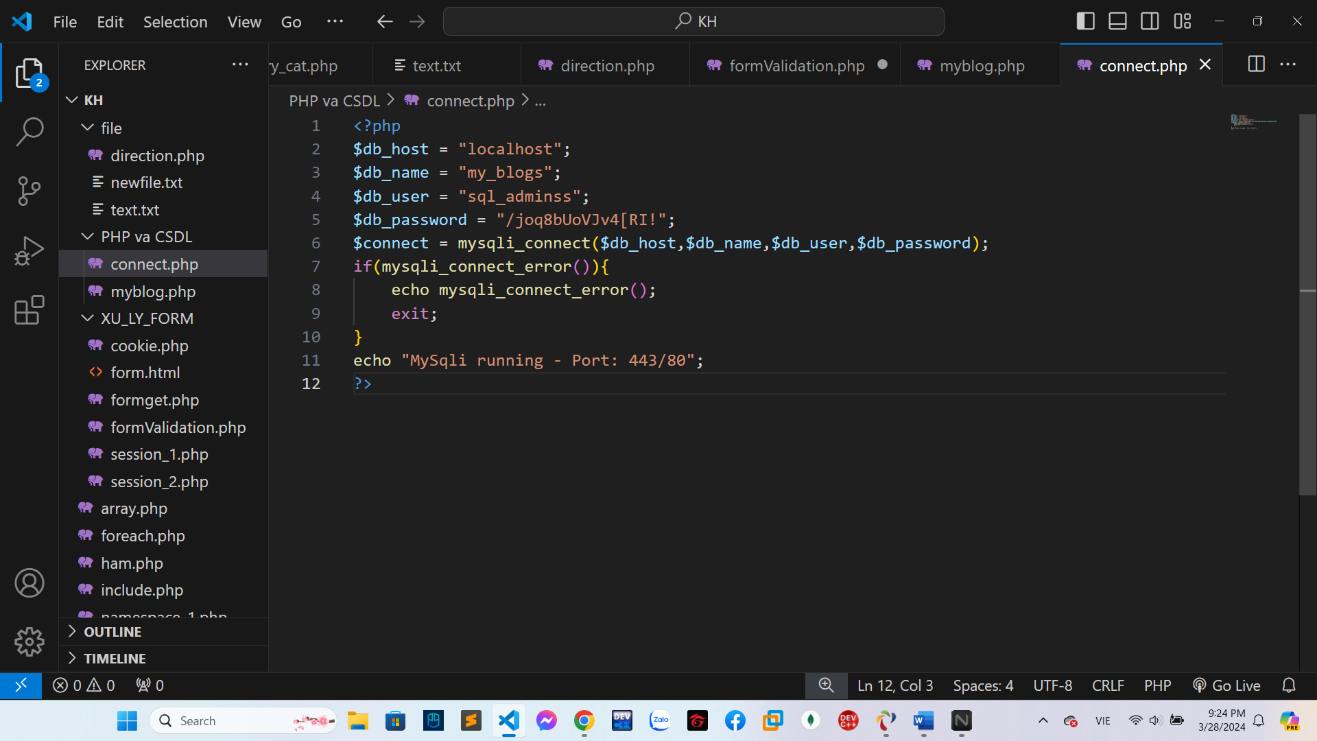Open the Spaces: 4 indentation setting
Viewport: 1317px width, 741px height.
982,685
